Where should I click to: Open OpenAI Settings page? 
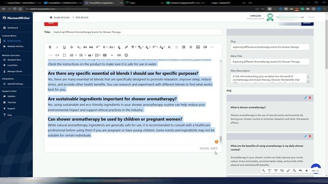click(x=15, y=84)
